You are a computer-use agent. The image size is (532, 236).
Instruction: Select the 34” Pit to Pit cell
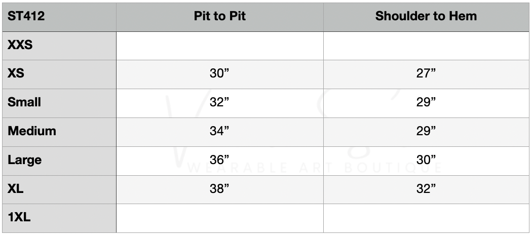(x=219, y=131)
